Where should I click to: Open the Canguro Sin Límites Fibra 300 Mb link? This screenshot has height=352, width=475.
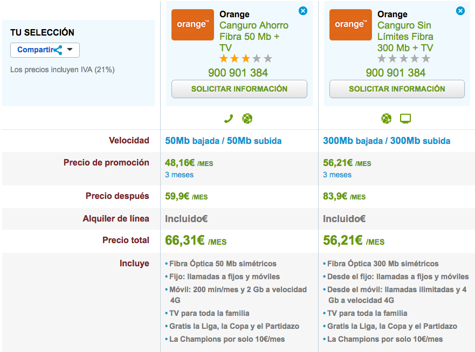(x=405, y=37)
